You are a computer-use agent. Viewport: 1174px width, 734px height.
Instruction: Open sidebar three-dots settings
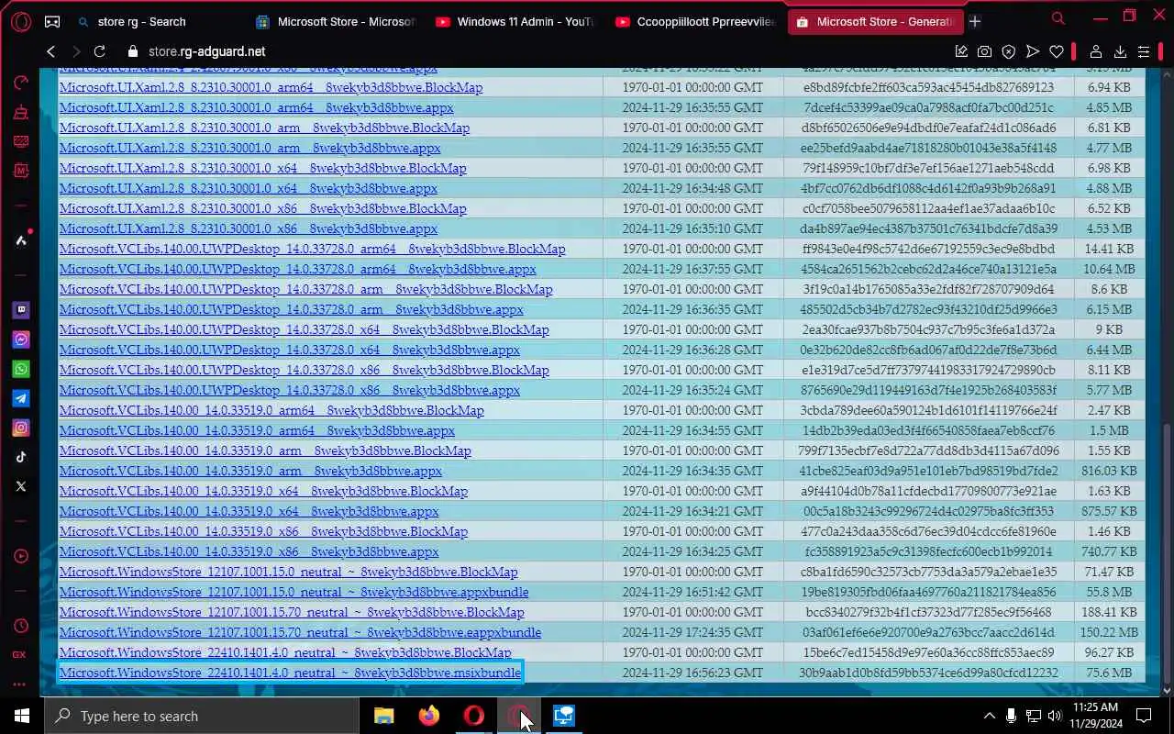tap(20, 684)
